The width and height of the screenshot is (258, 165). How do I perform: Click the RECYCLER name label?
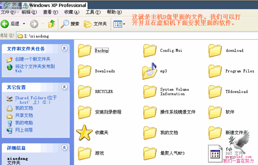[104, 92]
